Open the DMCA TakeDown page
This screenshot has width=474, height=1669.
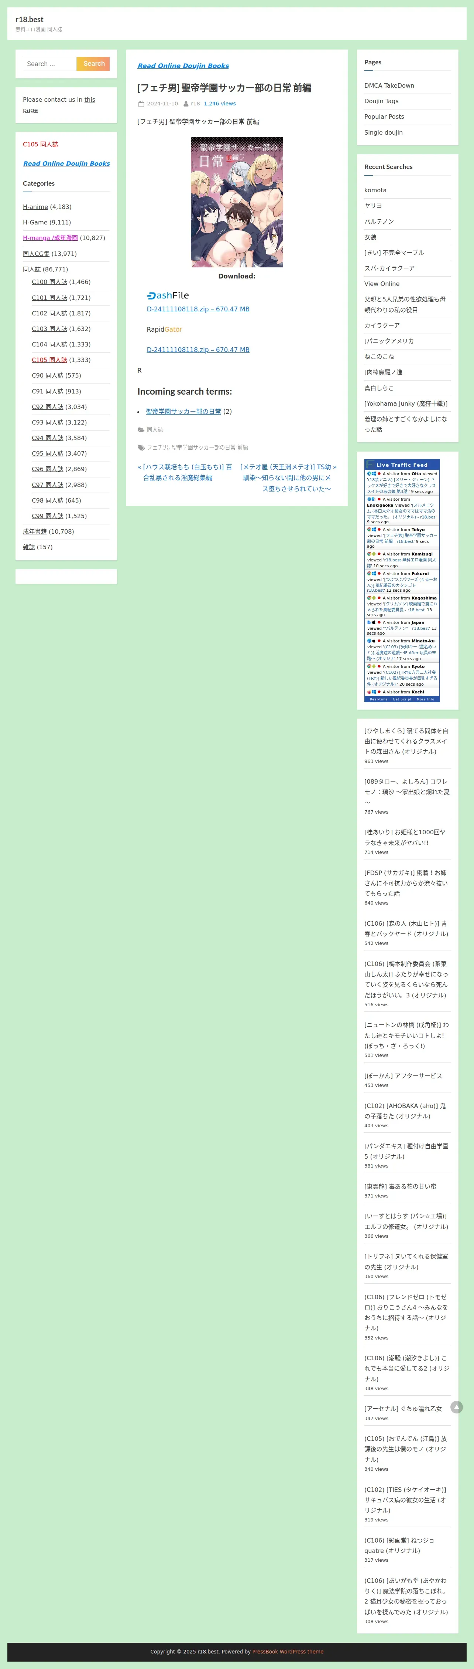pos(389,85)
